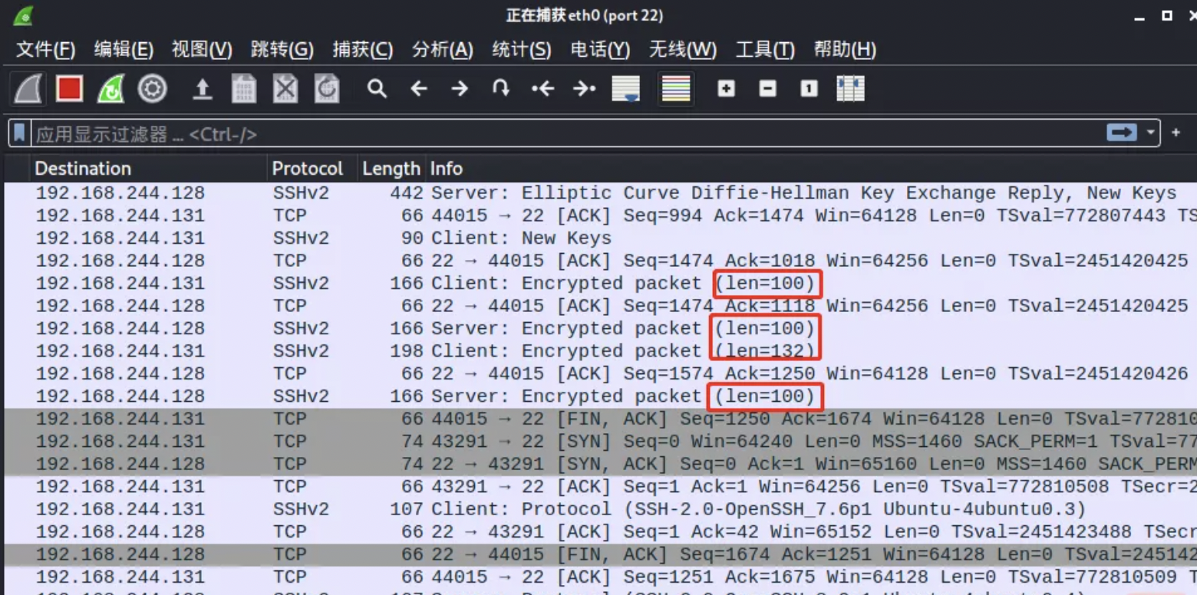
Task: Open the 跳转(G) menu
Action: (282, 50)
